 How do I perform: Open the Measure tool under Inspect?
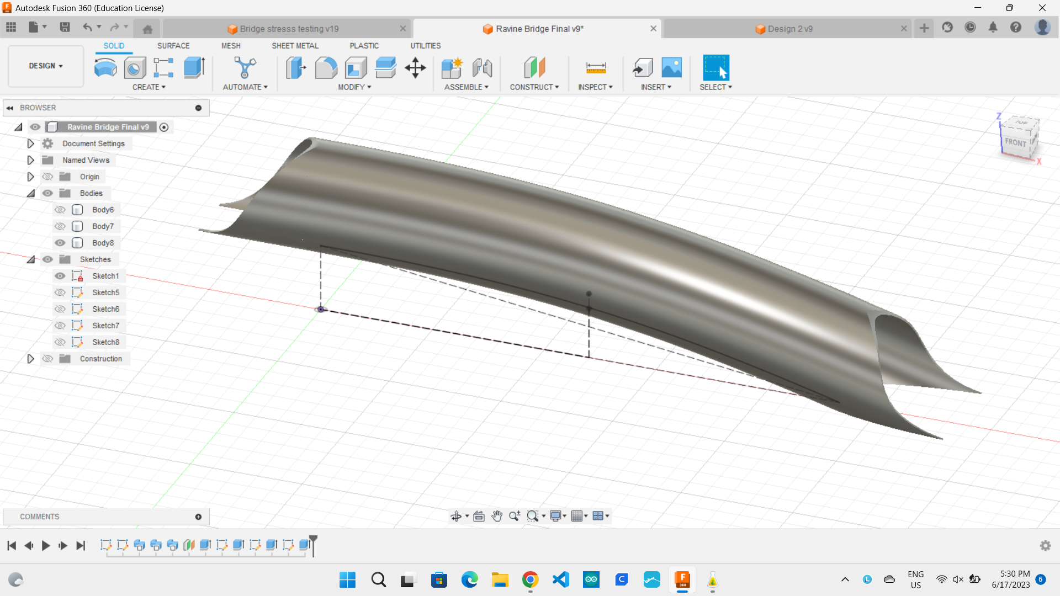coord(595,67)
